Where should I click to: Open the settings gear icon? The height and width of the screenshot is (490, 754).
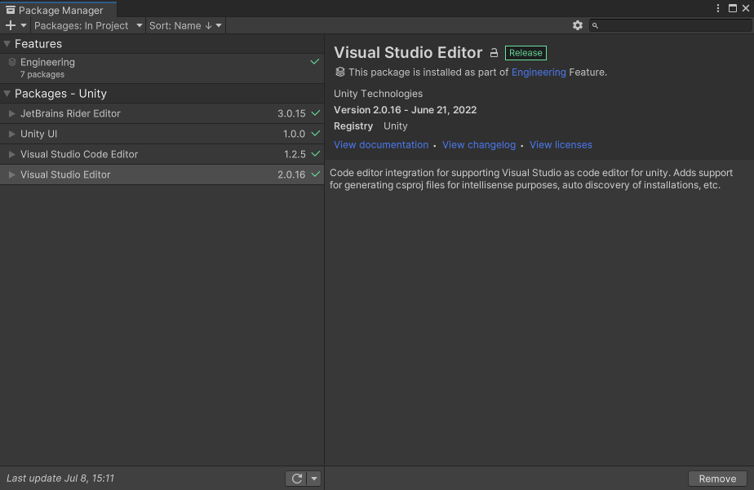click(578, 25)
